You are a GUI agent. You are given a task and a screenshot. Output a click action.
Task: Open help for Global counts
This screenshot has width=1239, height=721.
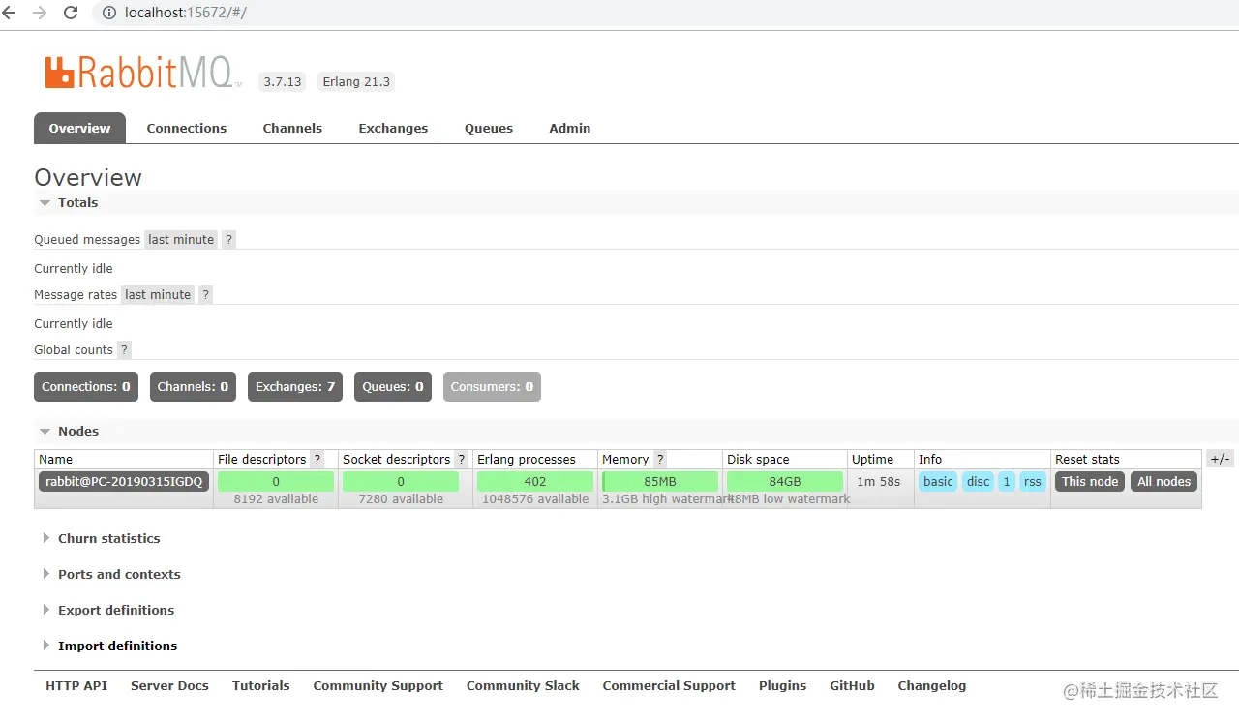point(124,350)
